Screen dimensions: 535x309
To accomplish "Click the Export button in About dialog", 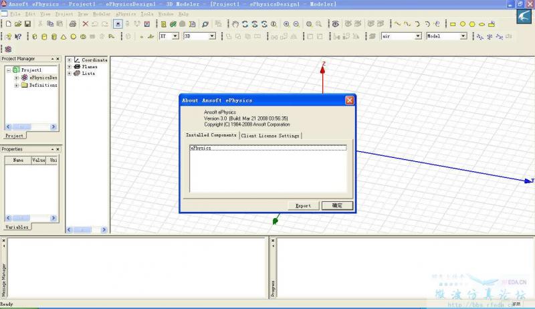I will coord(303,205).
